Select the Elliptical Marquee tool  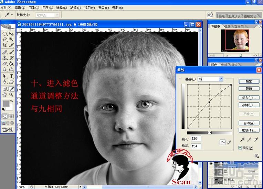pos(5,34)
